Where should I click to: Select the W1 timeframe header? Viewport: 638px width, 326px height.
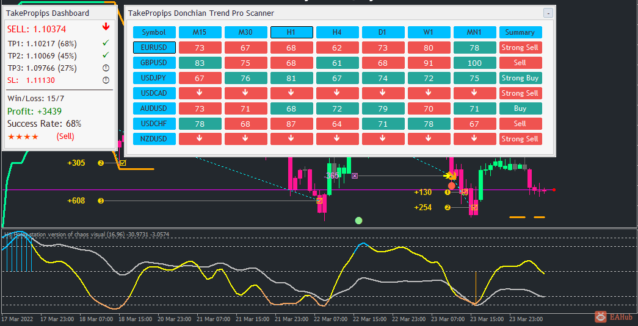429,32
